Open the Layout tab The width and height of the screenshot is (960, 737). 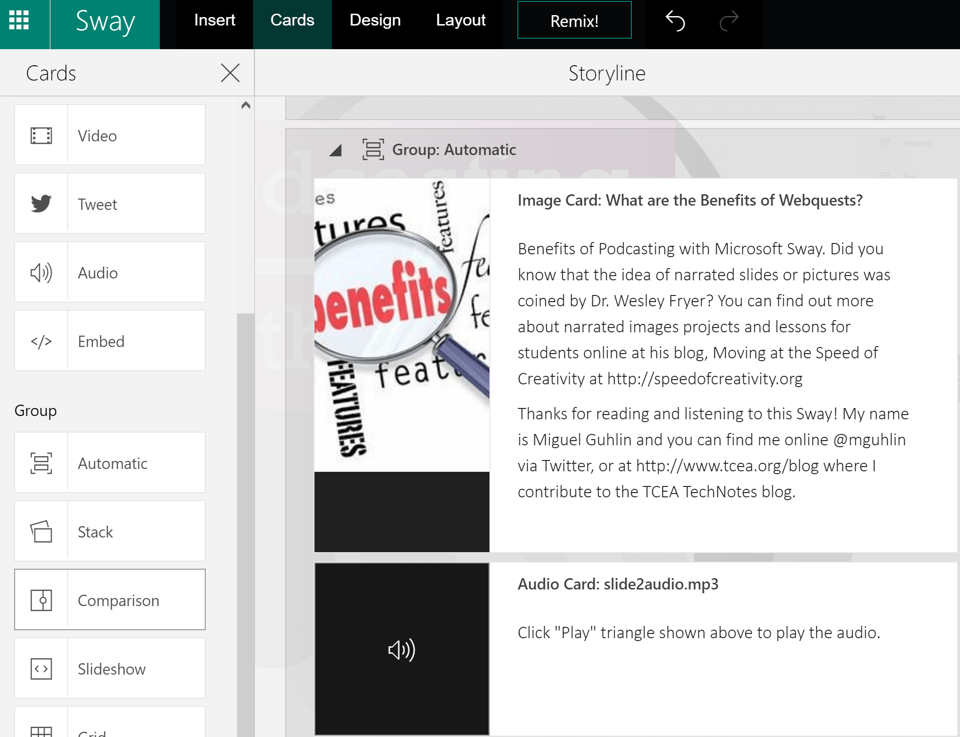461,20
